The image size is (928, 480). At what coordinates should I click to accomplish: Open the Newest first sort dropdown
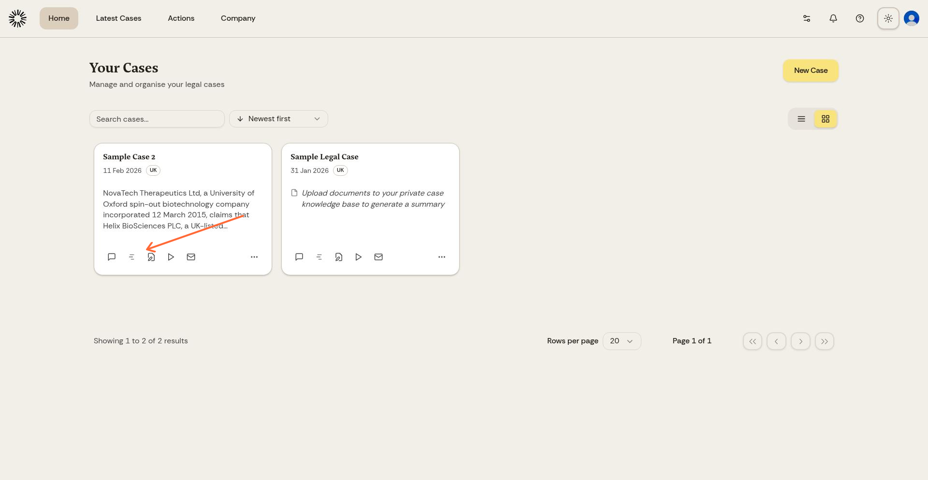(x=278, y=119)
